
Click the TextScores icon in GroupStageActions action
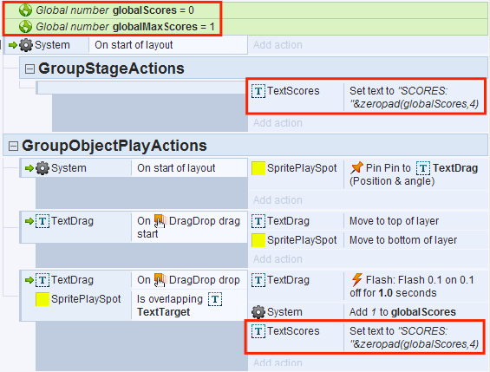coord(258,91)
